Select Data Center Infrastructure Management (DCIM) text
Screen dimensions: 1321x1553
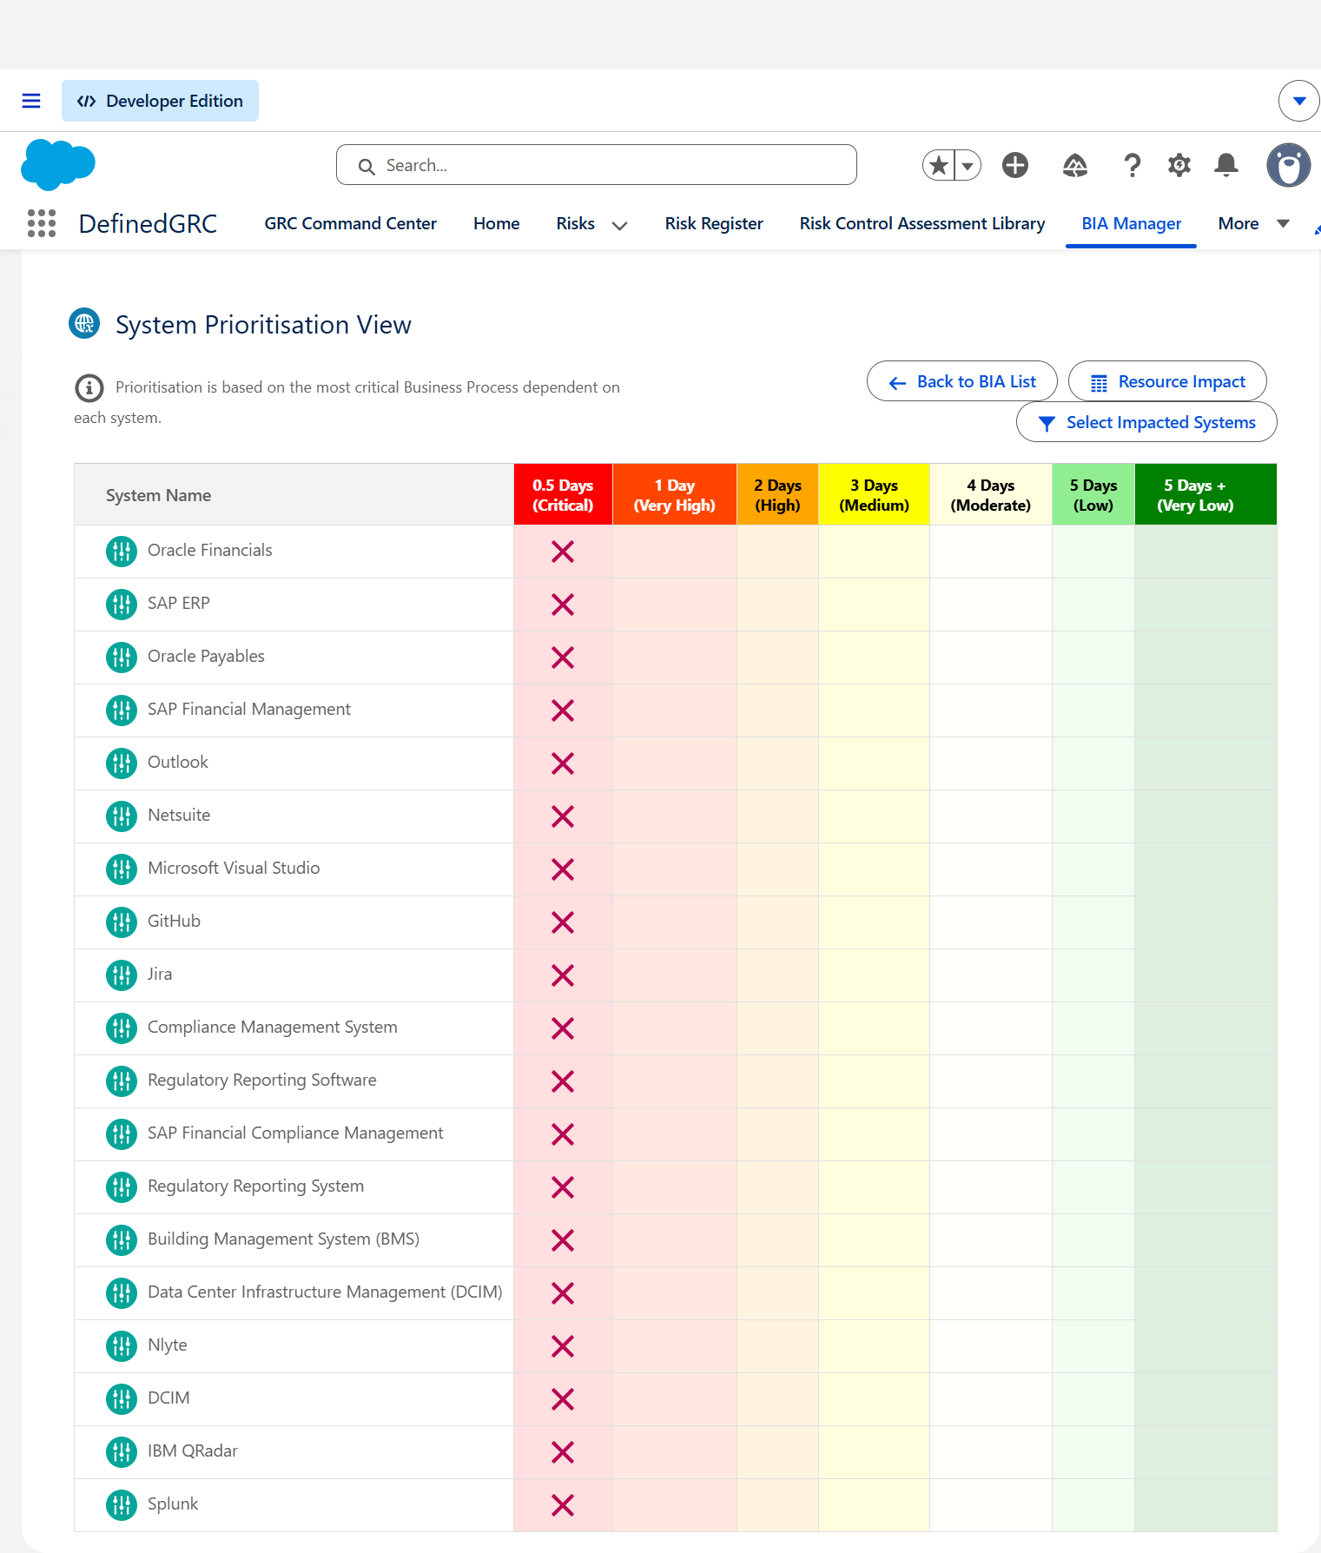click(x=325, y=1292)
